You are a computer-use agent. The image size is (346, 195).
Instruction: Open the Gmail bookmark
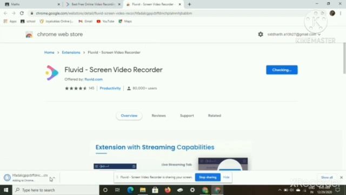(85, 21)
